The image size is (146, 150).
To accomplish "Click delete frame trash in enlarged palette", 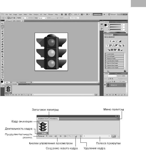I will pyautogui.click(x=81, y=136).
